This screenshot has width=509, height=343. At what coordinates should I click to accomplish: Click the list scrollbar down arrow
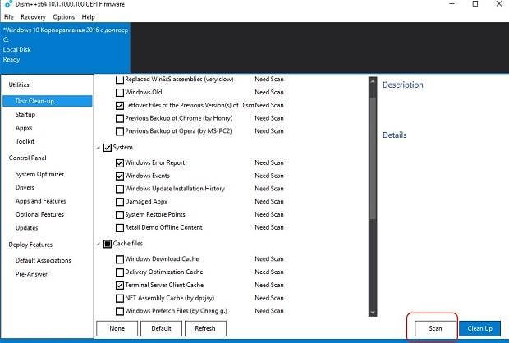point(373,312)
